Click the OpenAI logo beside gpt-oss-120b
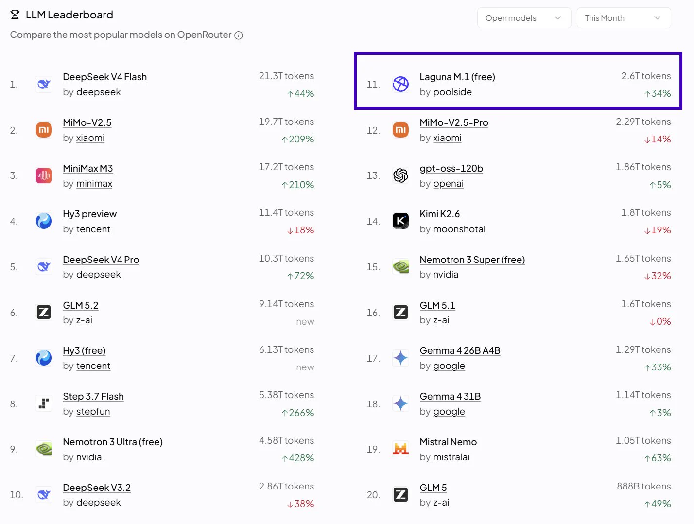The width and height of the screenshot is (694, 524). click(x=400, y=175)
